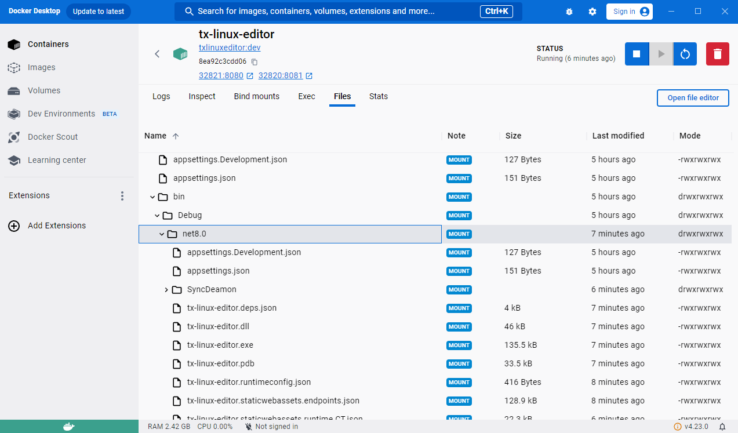Open notifications bell icon
Screen dimensions: 738x433
(x=722, y=427)
